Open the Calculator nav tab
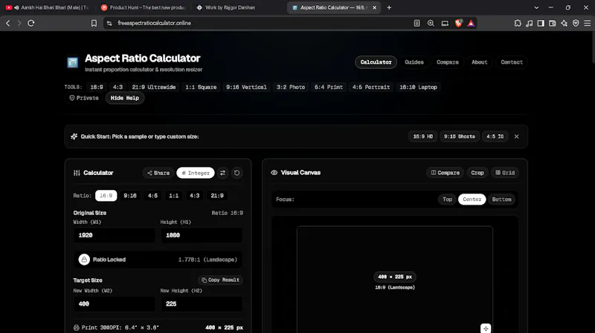This screenshot has width=595, height=333. coord(376,62)
